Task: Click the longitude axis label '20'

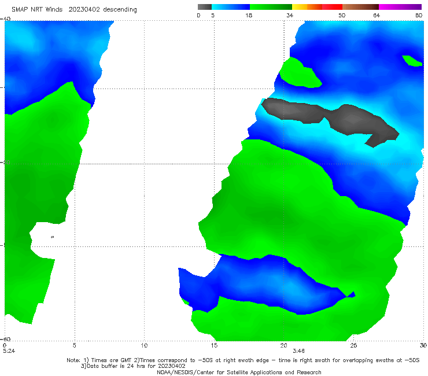Action: coord(283,345)
